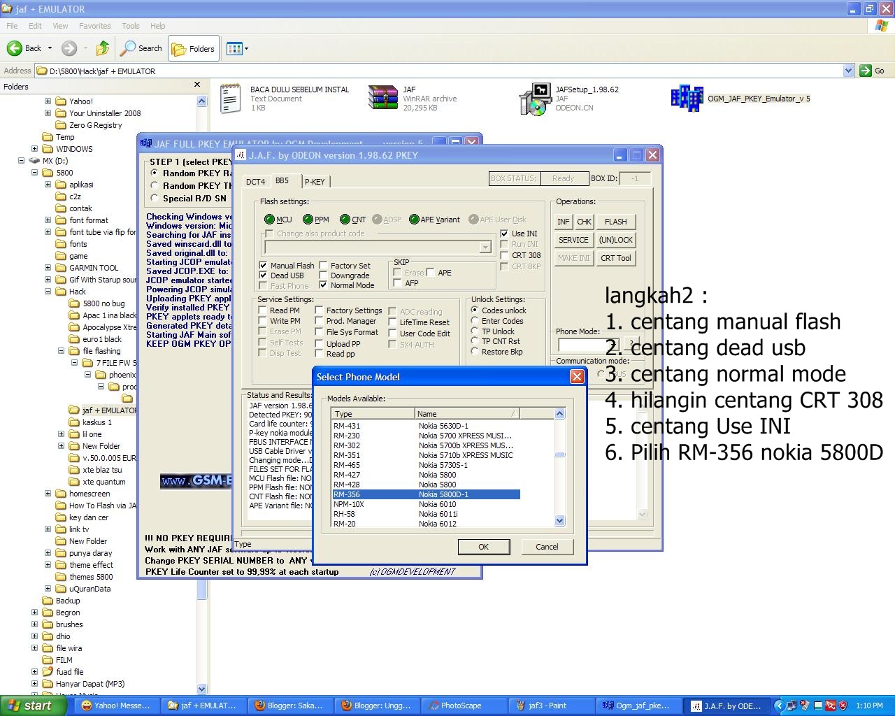Click the INF operation button
The height and width of the screenshot is (716, 895).
click(564, 222)
